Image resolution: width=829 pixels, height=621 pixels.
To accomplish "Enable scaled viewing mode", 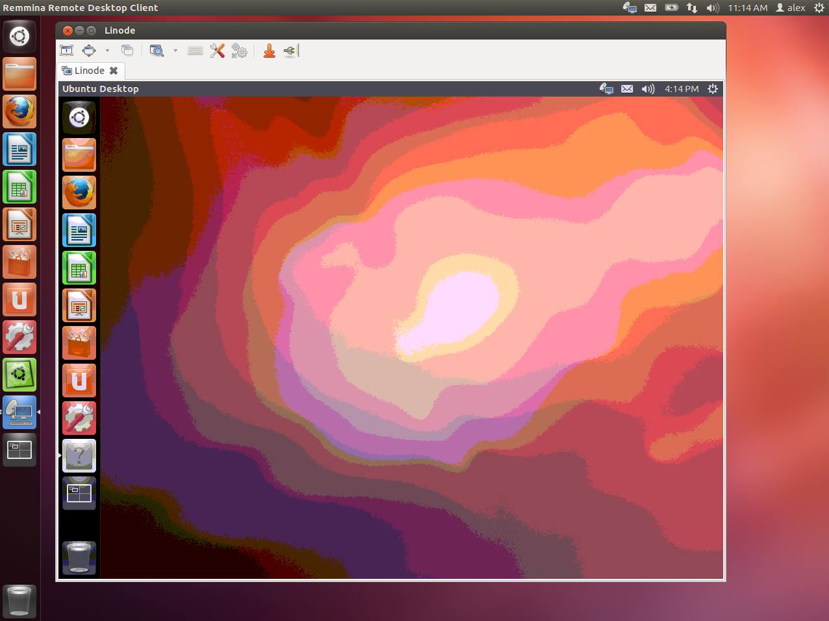I will click(89, 51).
